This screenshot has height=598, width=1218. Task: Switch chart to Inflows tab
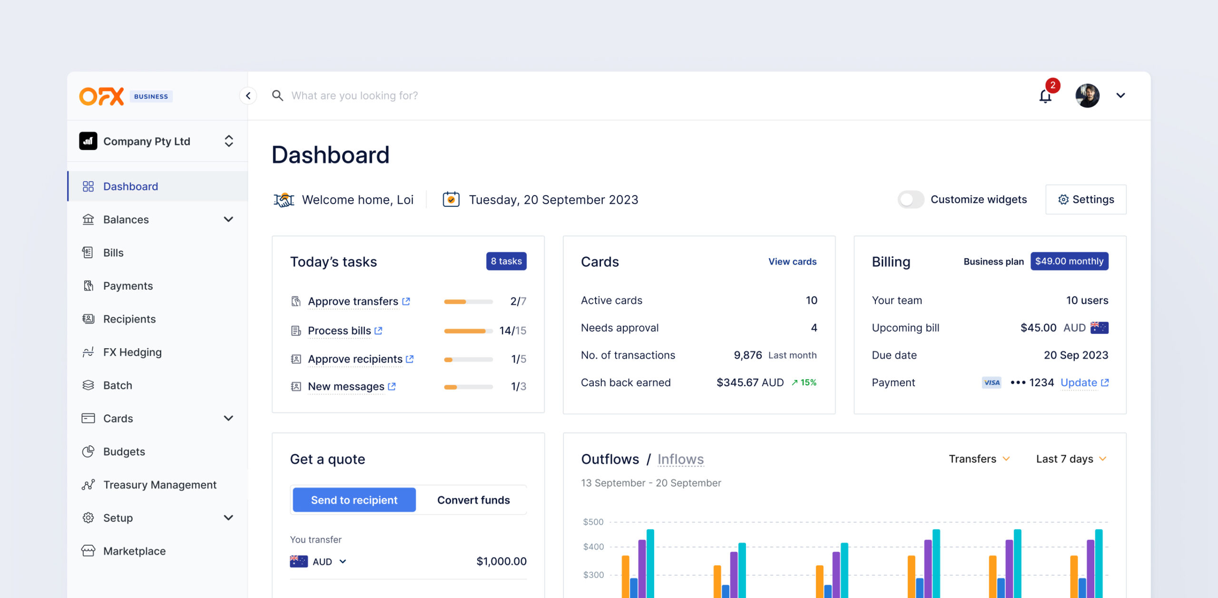click(680, 459)
